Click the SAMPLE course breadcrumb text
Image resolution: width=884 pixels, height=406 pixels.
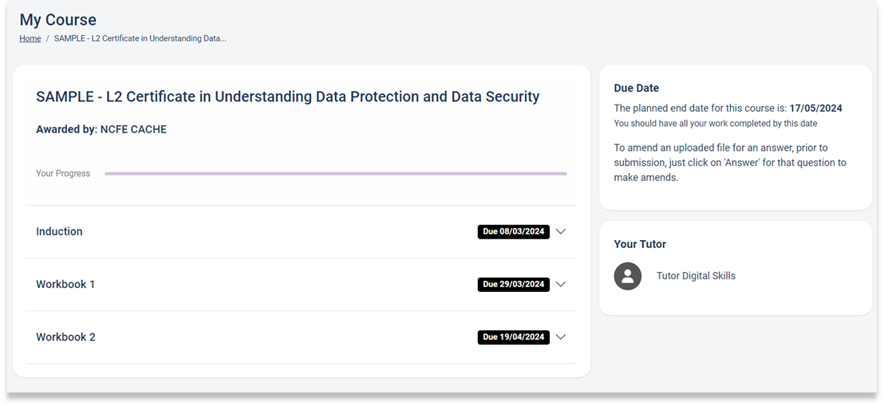click(x=140, y=39)
